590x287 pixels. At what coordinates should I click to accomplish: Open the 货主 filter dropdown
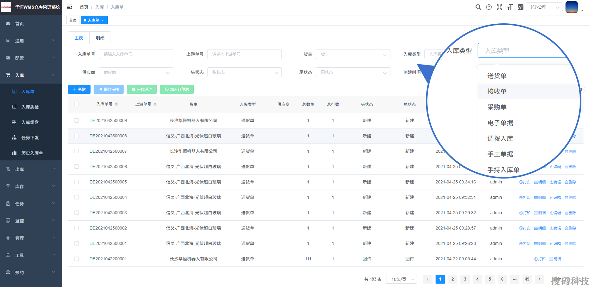(353, 54)
